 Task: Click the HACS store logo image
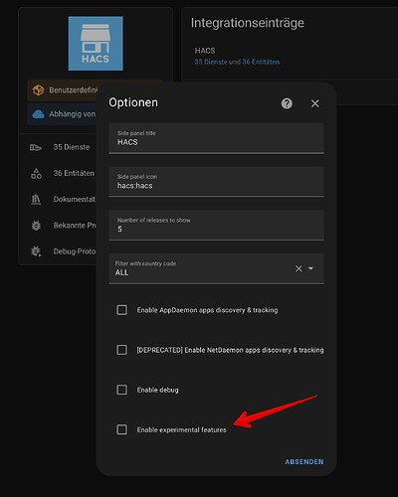[x=96, y=44]
